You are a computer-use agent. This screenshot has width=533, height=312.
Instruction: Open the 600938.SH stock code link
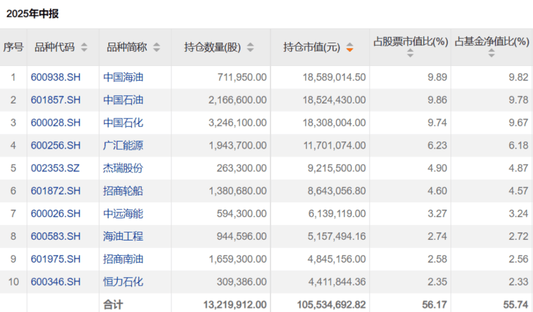(x=55, y=77)
